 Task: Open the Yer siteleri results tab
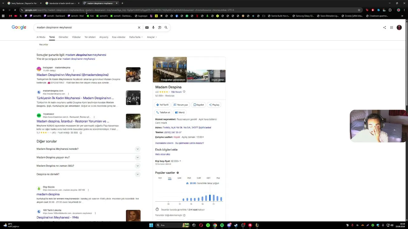[90, 37]
